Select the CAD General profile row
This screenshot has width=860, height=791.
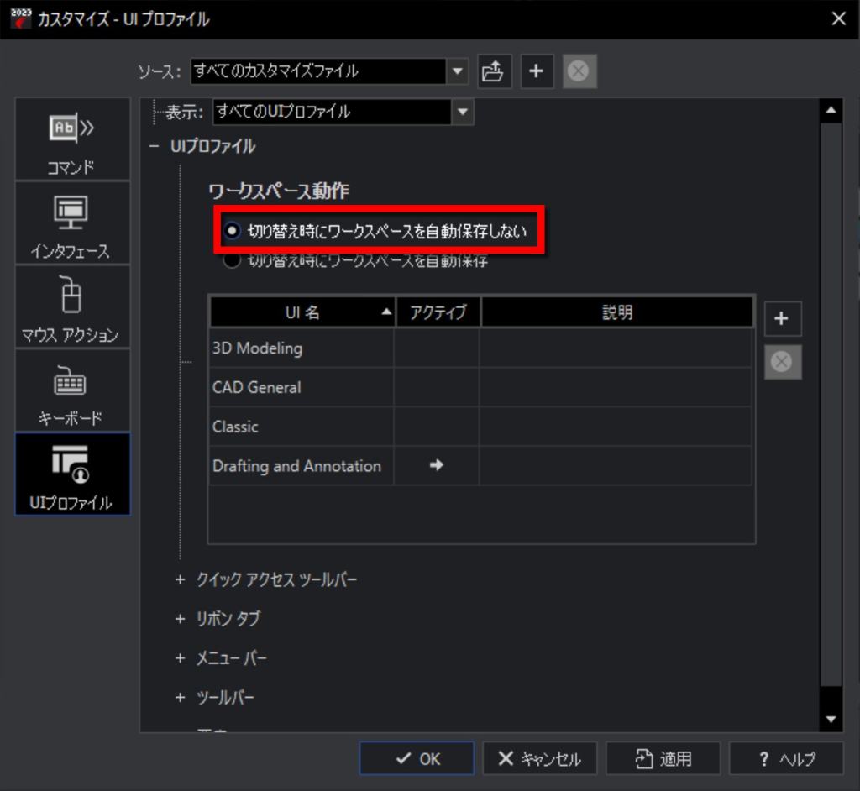point(480,387)
